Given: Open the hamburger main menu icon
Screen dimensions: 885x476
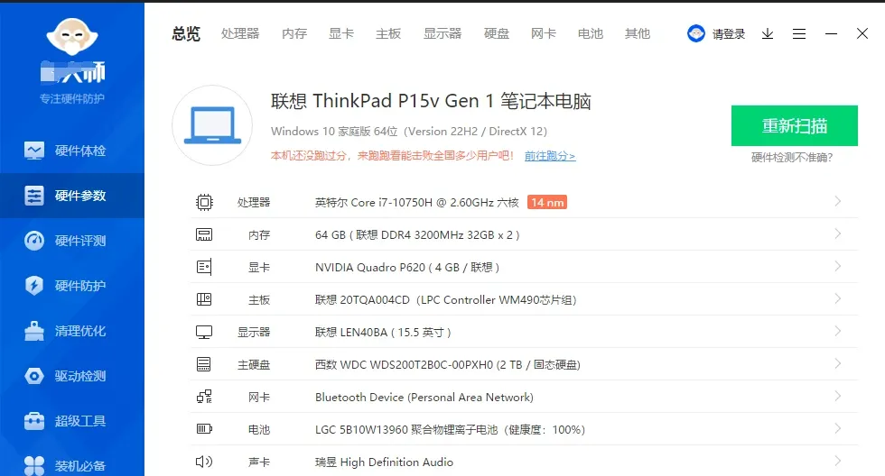Looking at the screenshot, I should 798,33.
